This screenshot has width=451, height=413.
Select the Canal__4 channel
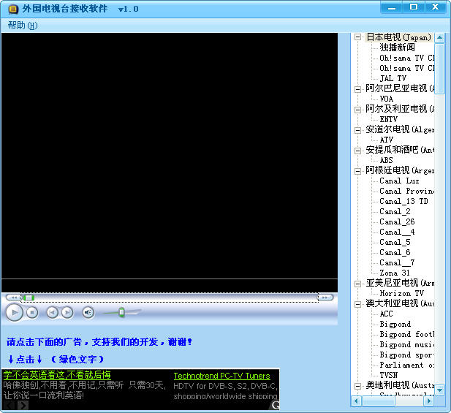coord(397,232)
